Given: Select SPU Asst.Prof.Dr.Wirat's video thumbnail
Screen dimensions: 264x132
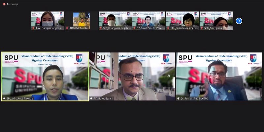Looking at the screenshot, I should point(149,21).
